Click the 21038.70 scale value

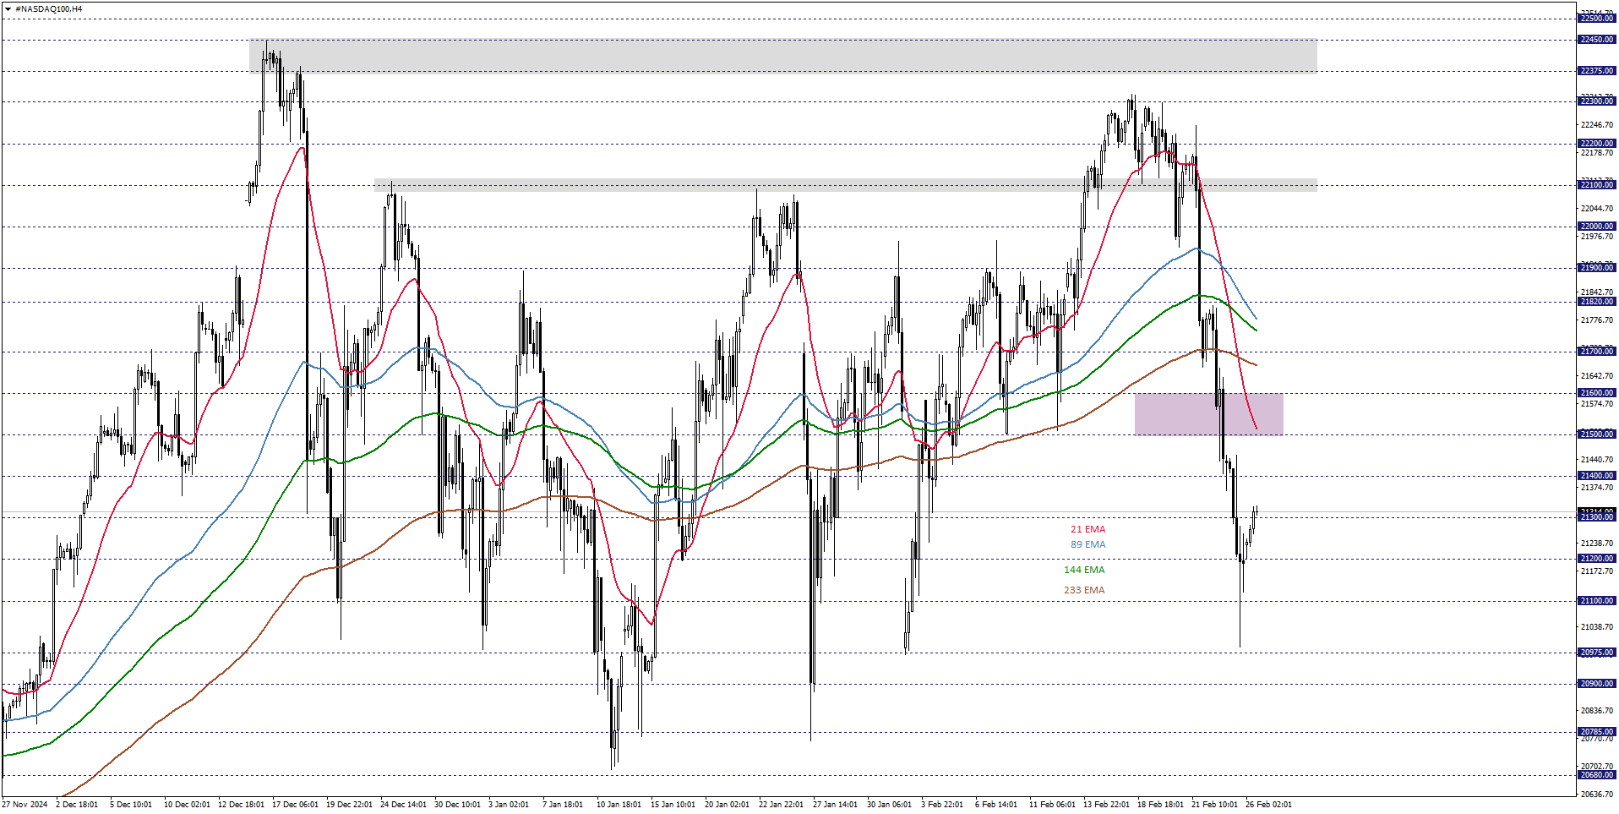coord(1596,627)
